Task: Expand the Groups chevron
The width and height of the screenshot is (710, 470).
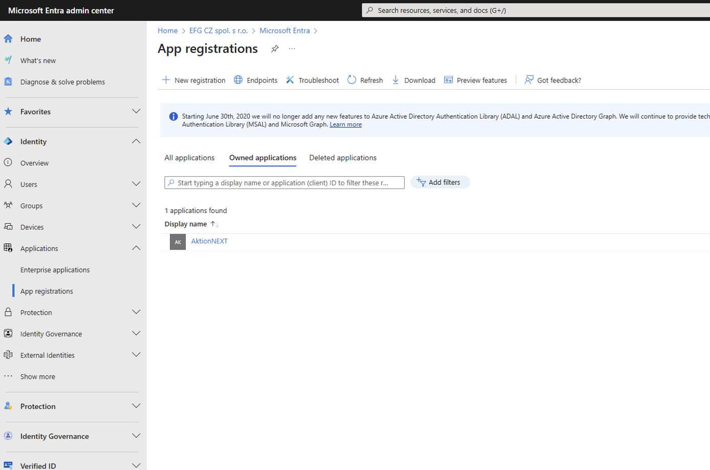Action: [x=136, y=205]
